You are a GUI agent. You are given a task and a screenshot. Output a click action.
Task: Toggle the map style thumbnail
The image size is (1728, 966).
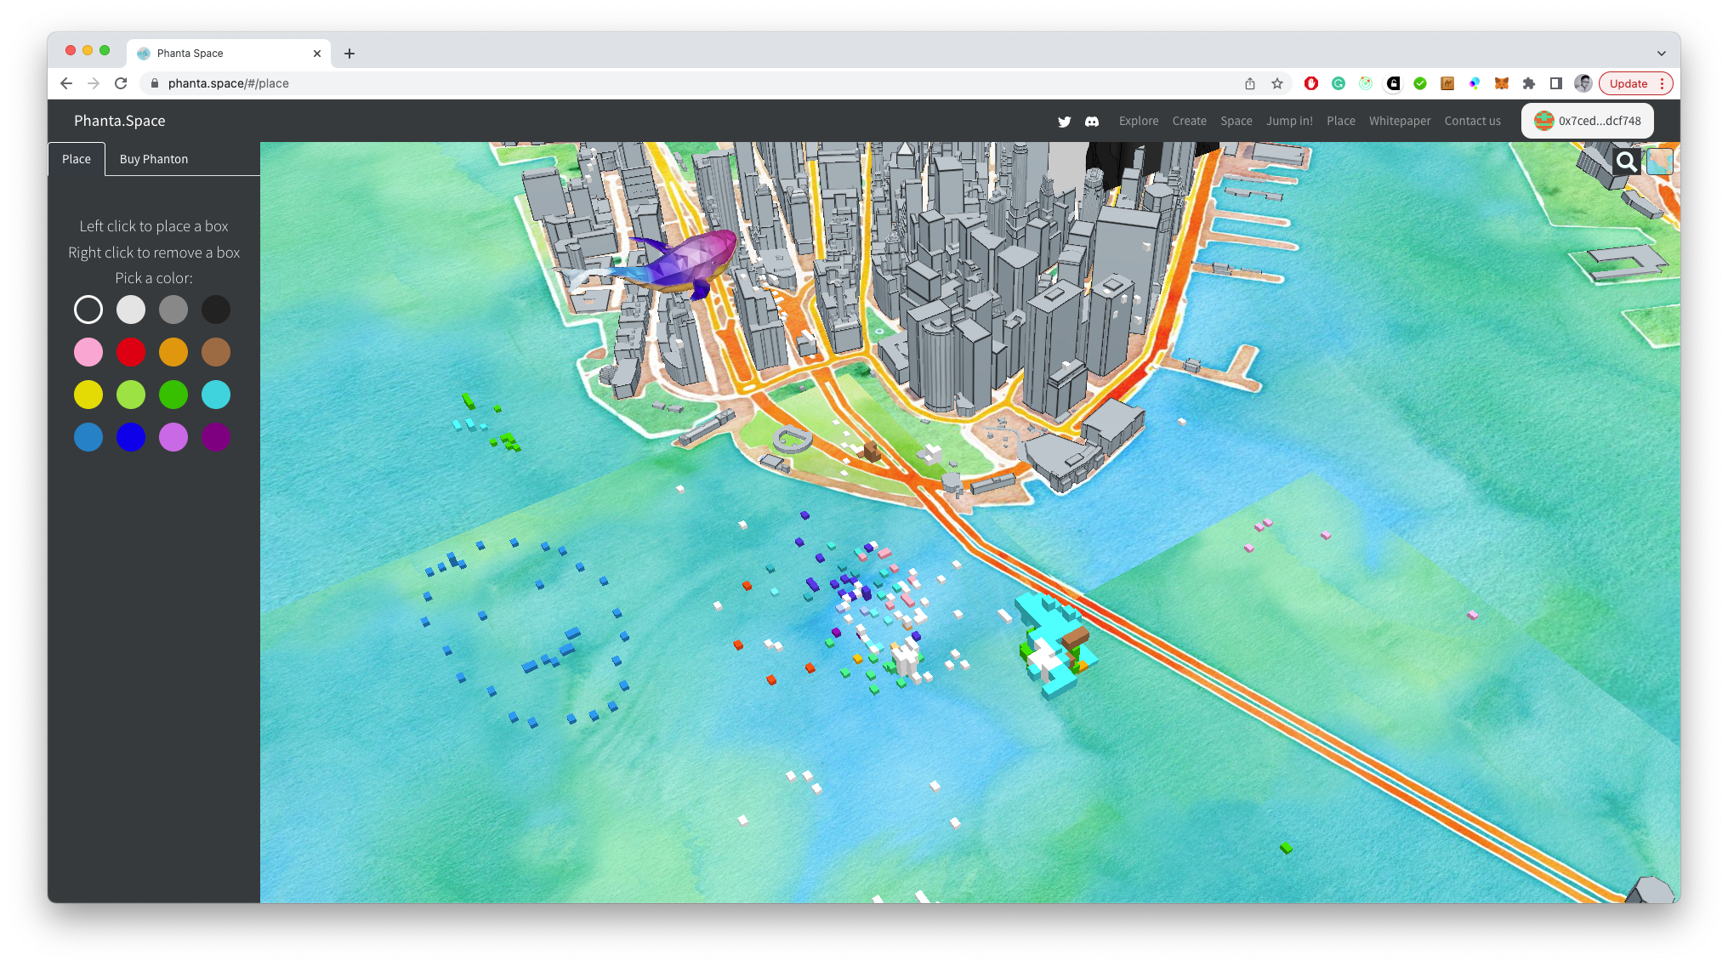1659,162
